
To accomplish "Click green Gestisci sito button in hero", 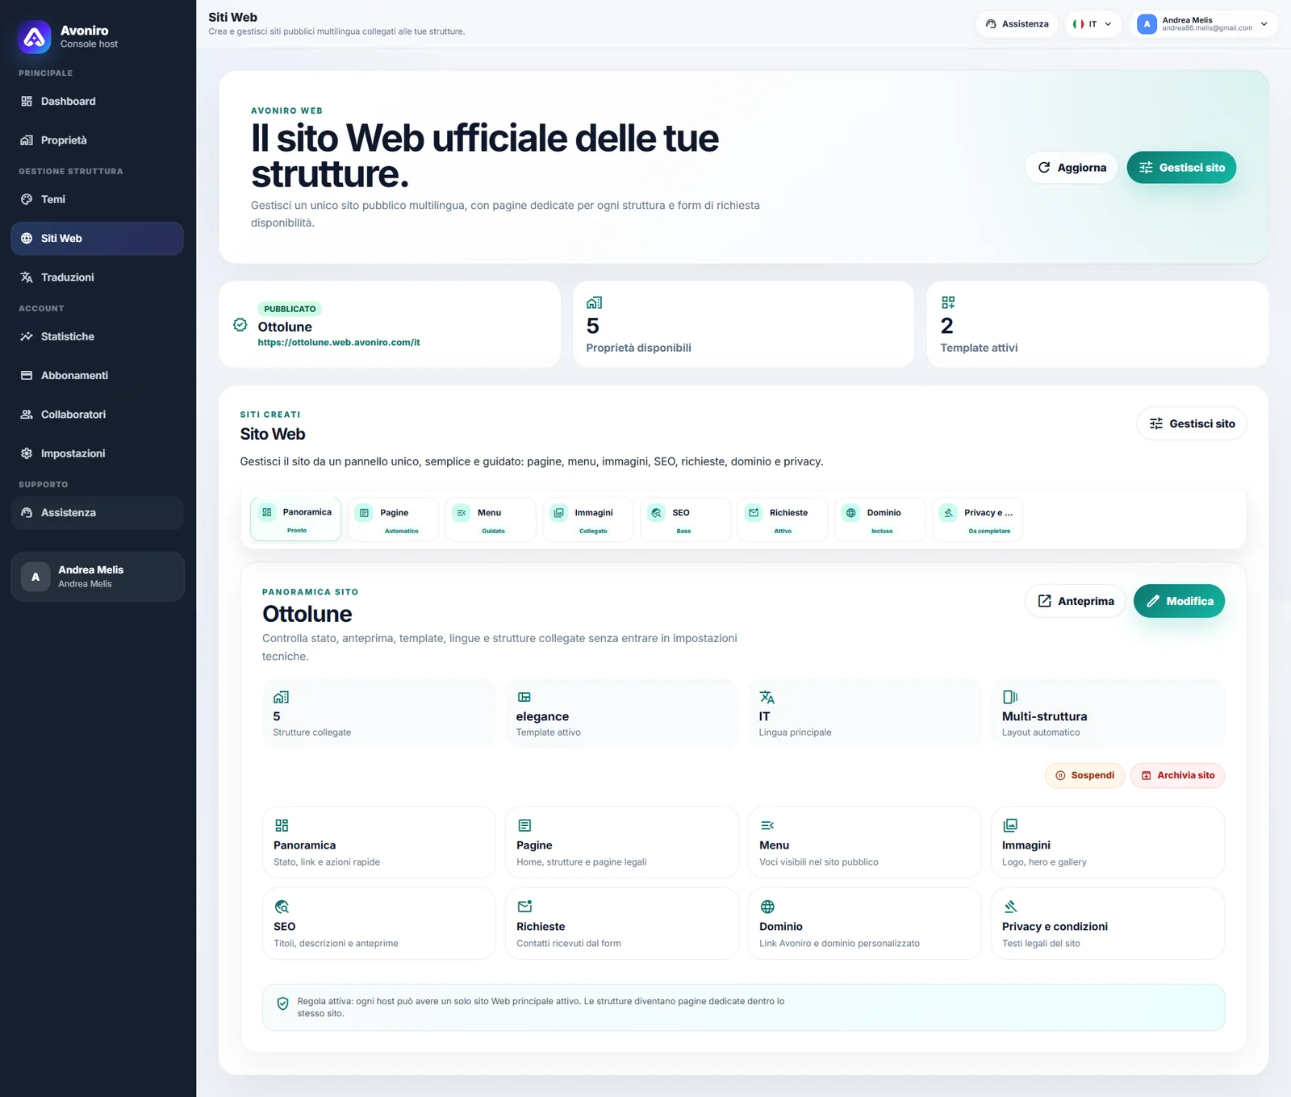I will click(1181, 168).
